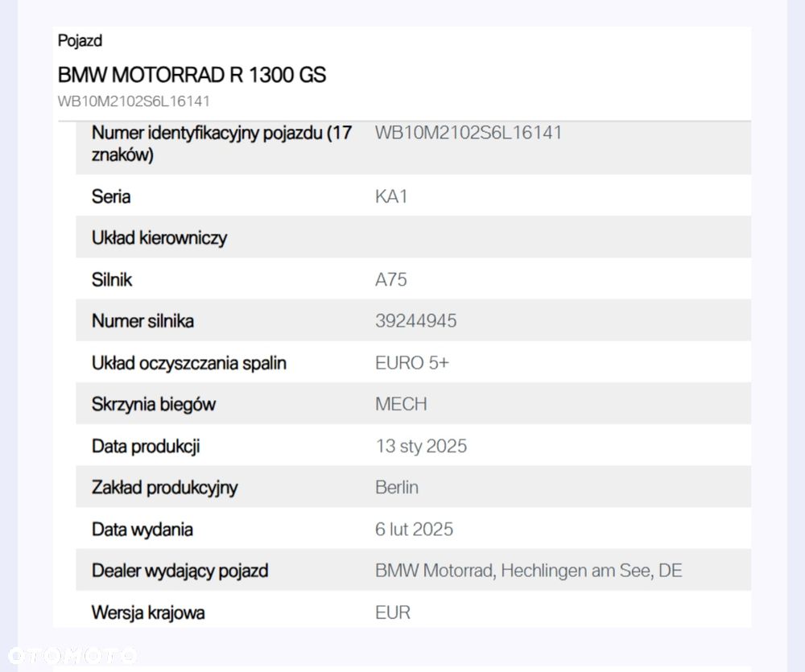Select the Berlin production plant value
Screen dimensions: 805x672
[397, 487]
